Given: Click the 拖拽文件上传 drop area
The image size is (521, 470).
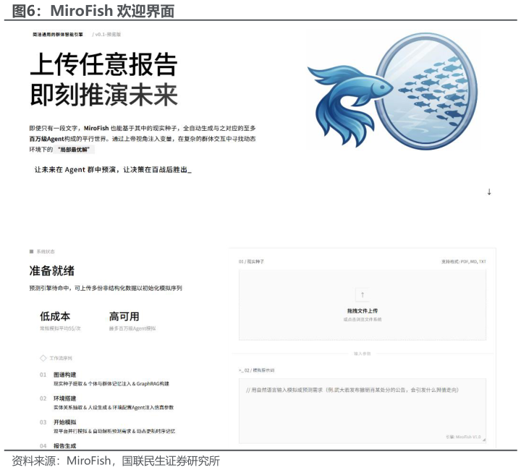Looking at the screenshot, I should click(363, 305).
